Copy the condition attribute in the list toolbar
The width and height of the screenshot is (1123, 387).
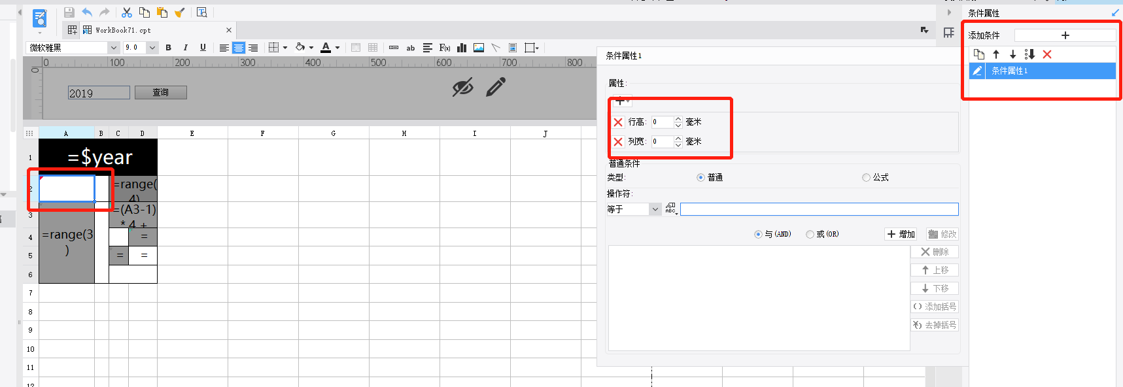[979, 54]
